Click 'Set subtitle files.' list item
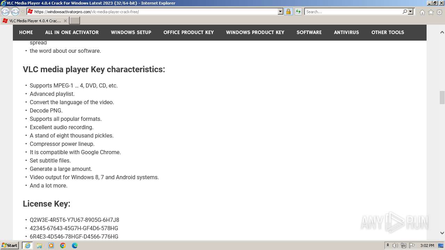 50,161
